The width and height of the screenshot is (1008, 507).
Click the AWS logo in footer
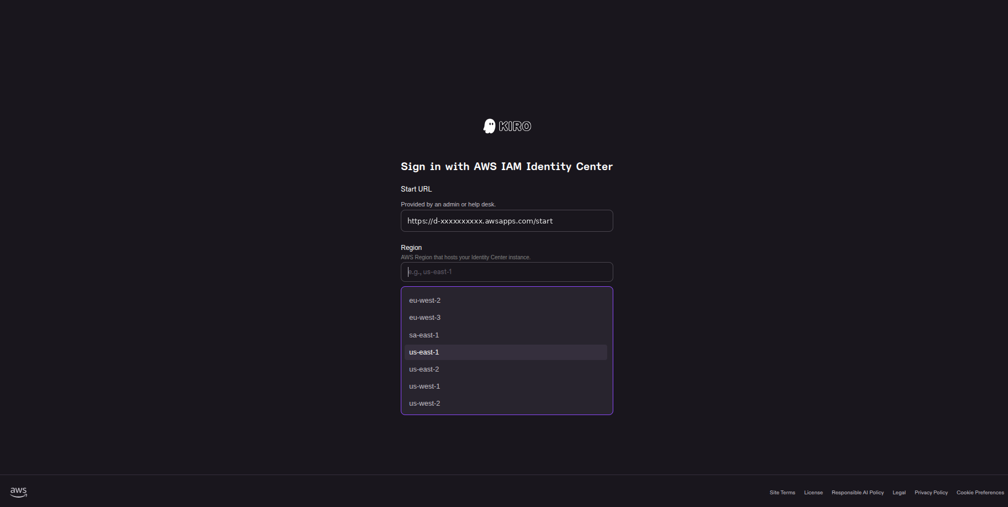point(18,492)
